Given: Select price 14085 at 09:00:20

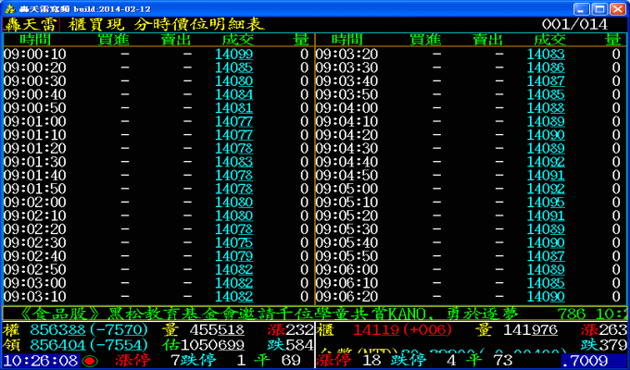Looking at the screenshot, I should pos(234,68).
